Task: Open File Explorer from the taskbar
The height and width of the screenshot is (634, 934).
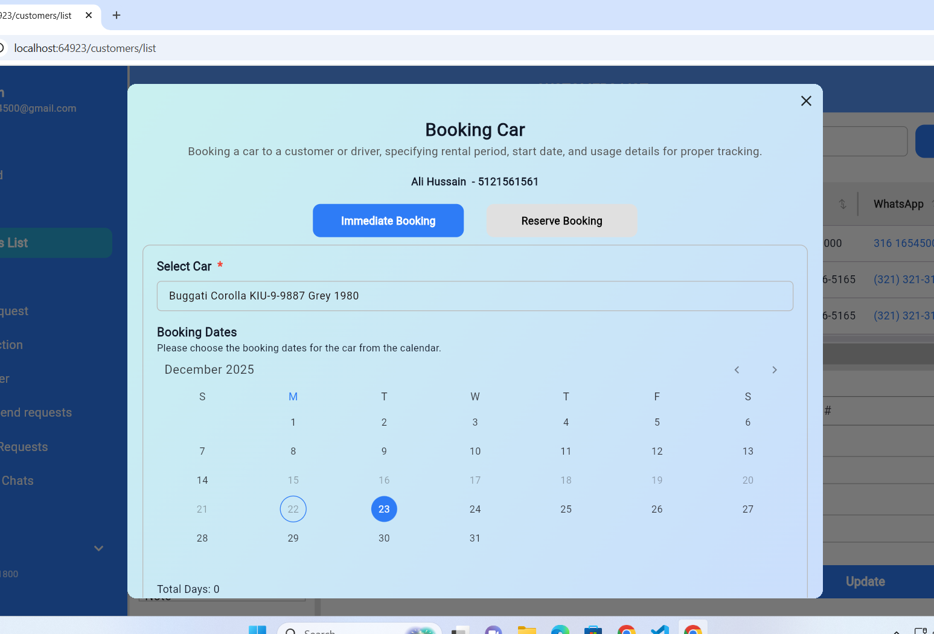Action: pos(526,630)
